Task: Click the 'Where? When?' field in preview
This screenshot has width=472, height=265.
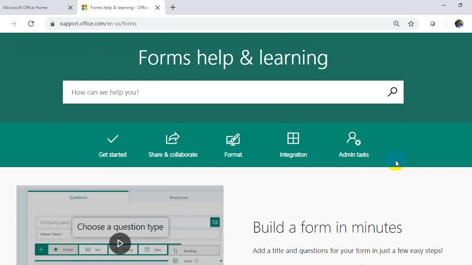Action: [x=51, y=234]
